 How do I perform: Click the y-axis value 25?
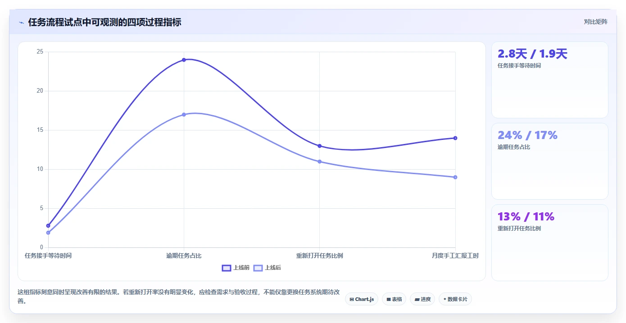pyautogui.click(x=40, y=52)
